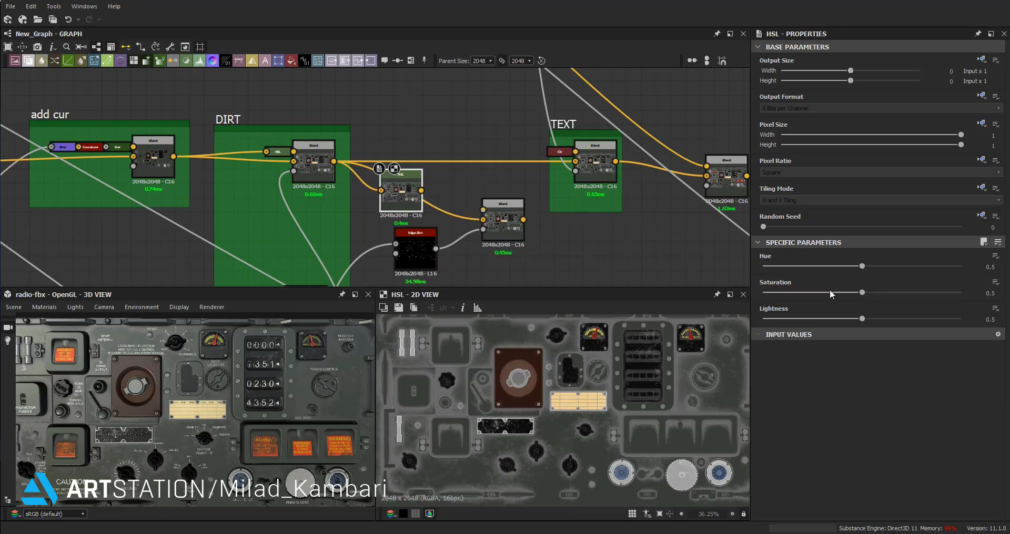This screenshot has width=1010, height=534.
Task: Open the Tiling Mode dropdown
Action: (880, 200)
